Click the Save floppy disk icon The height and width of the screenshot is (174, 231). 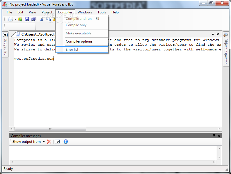(x=27, y=19)
